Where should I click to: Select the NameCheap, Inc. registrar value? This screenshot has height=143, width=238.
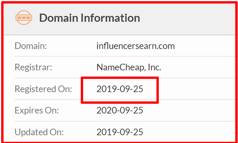129,67
